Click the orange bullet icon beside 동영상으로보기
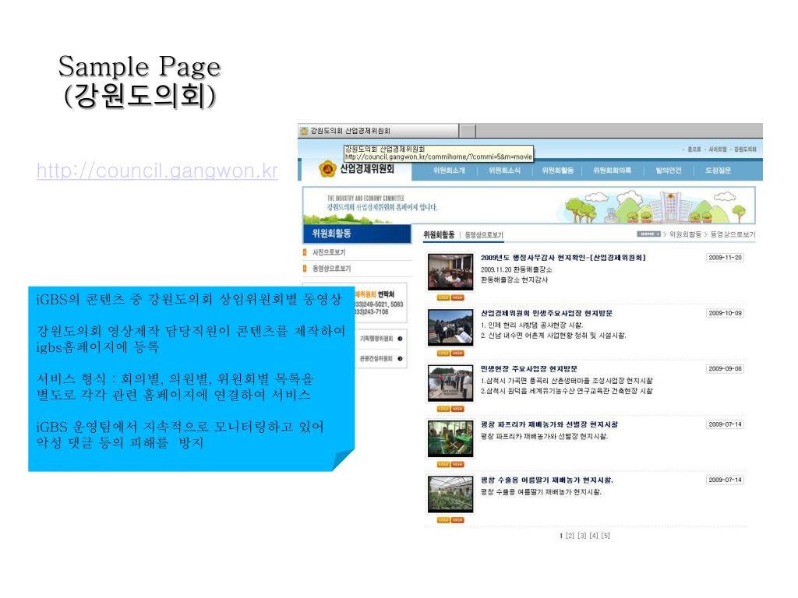Screen dimensions: 798x598 [x=305, y=268]
